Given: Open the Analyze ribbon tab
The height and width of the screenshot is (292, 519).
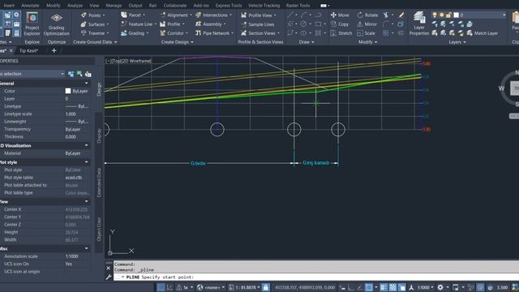Looking at the screenshot, I should tap(75, 6).
